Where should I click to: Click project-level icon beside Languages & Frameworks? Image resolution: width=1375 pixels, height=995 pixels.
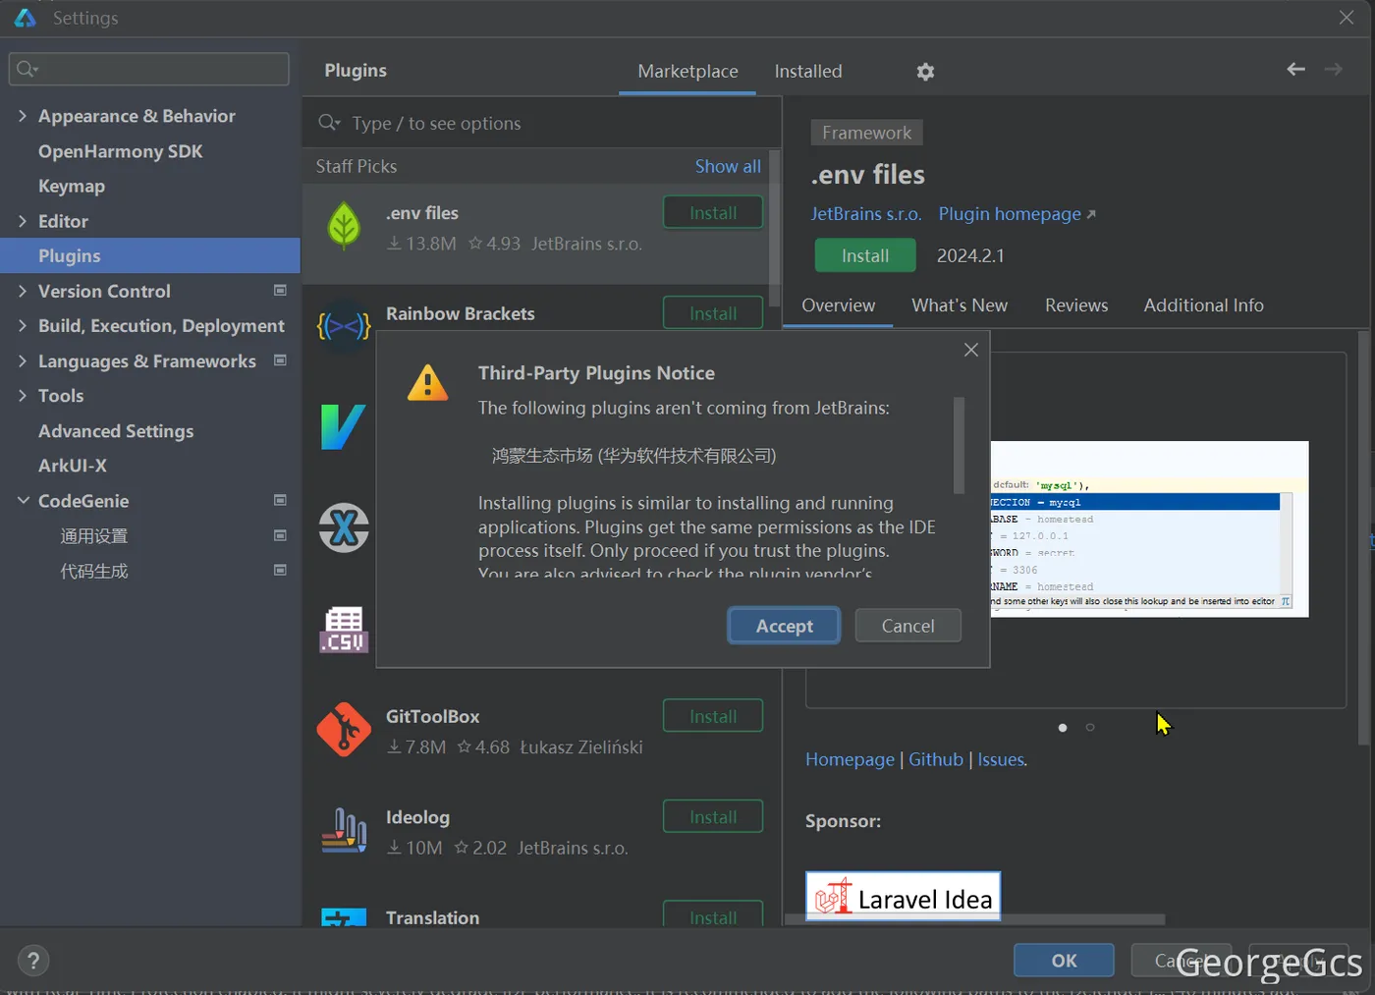pyautogui.click(x=280, y=360)
